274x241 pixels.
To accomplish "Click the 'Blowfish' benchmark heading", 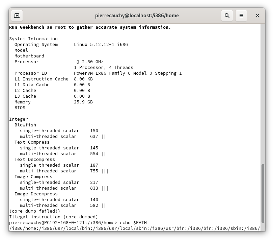I will point(25,125).
